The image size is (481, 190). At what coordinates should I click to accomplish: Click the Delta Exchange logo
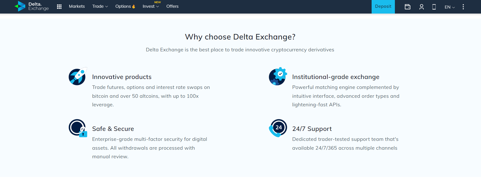[32, 6]
